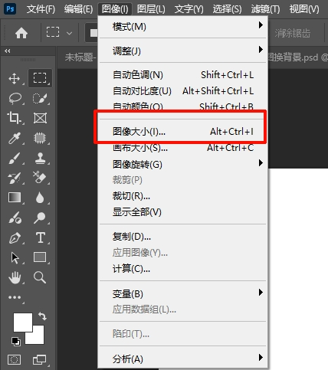Select the Eyedropper tool
This screenshot has width=328, height=370.
tap(15, 138)
